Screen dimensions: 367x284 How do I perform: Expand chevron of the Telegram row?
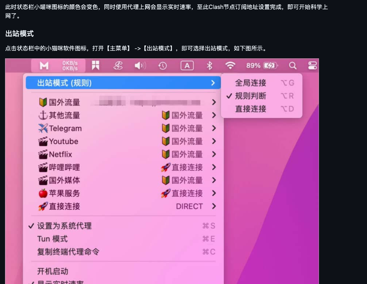point(214,128)
